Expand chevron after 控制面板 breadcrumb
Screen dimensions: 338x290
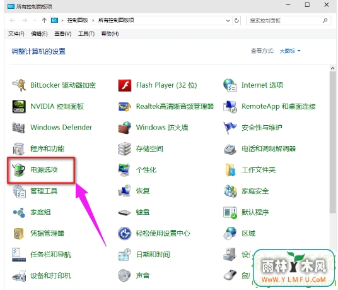[93, 20]
